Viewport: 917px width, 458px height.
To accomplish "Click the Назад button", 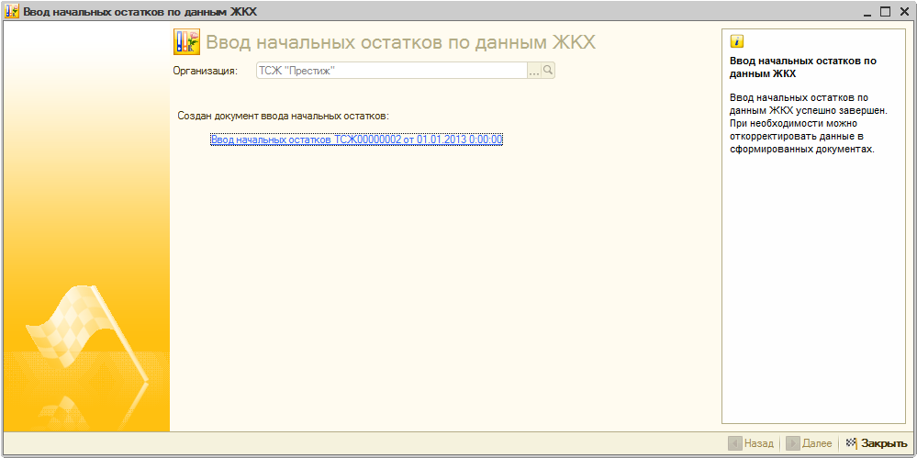I will click(753, 443).
